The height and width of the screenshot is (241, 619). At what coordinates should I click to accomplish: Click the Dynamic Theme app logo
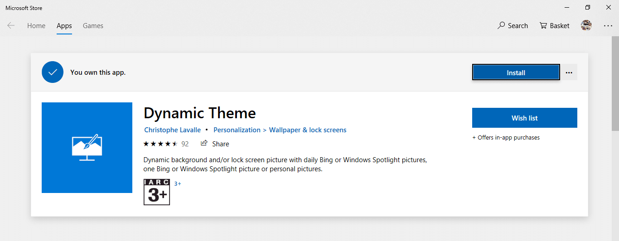click(87, 148)
